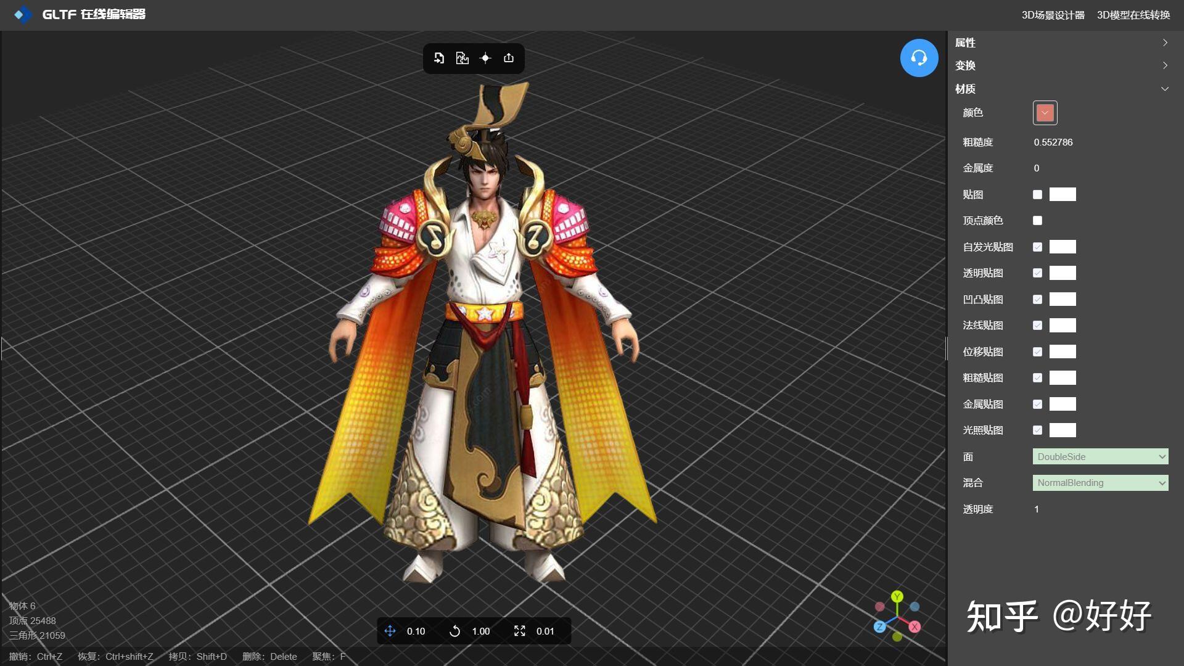
Task: Click the 贴图 texture white thumbnail
Action: (x=1063, y=194)
